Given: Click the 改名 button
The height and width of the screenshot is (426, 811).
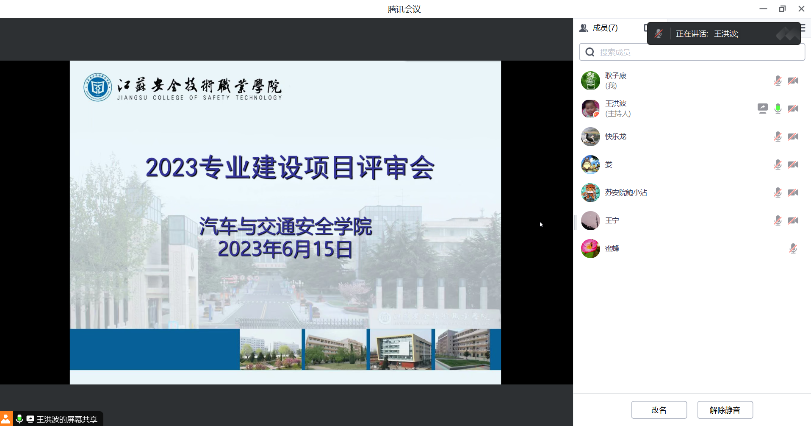Looking at the screenshot, I should (659, 410).
